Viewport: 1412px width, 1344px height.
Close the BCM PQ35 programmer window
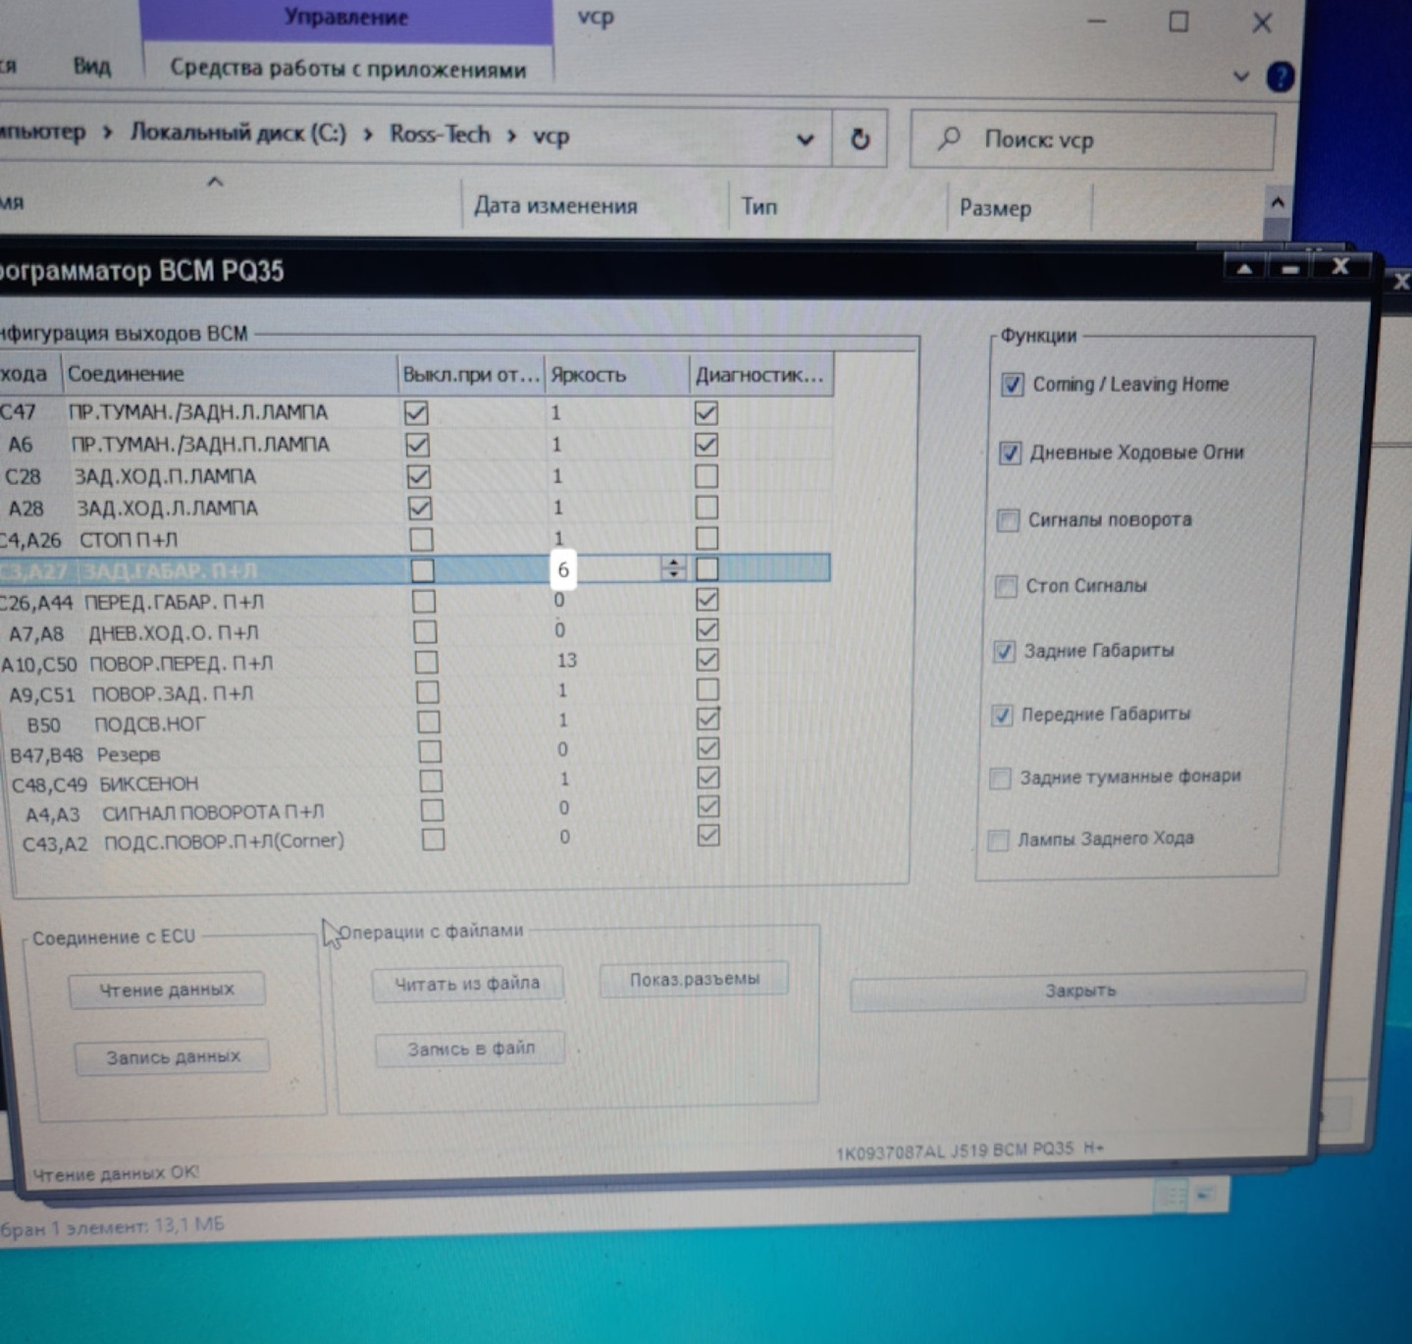click(x=1340, y=267)
